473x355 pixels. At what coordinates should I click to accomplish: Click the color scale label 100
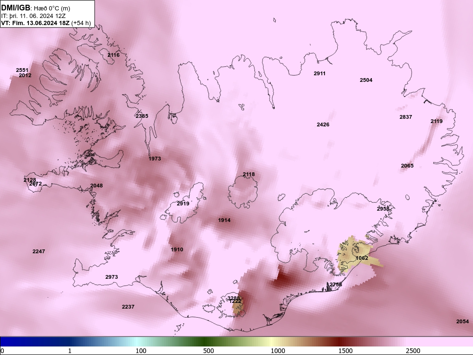coord(141,351)
